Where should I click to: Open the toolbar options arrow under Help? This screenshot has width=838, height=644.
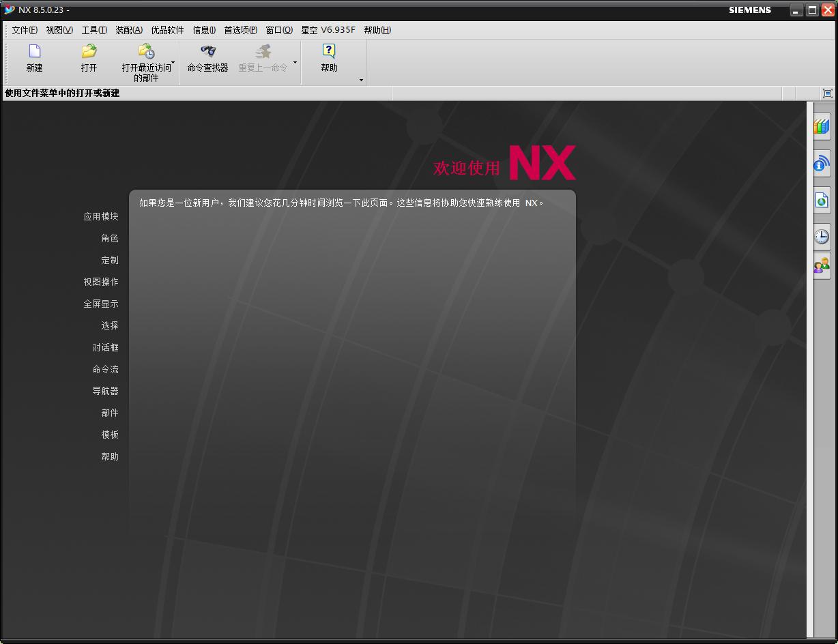(360, 80)
